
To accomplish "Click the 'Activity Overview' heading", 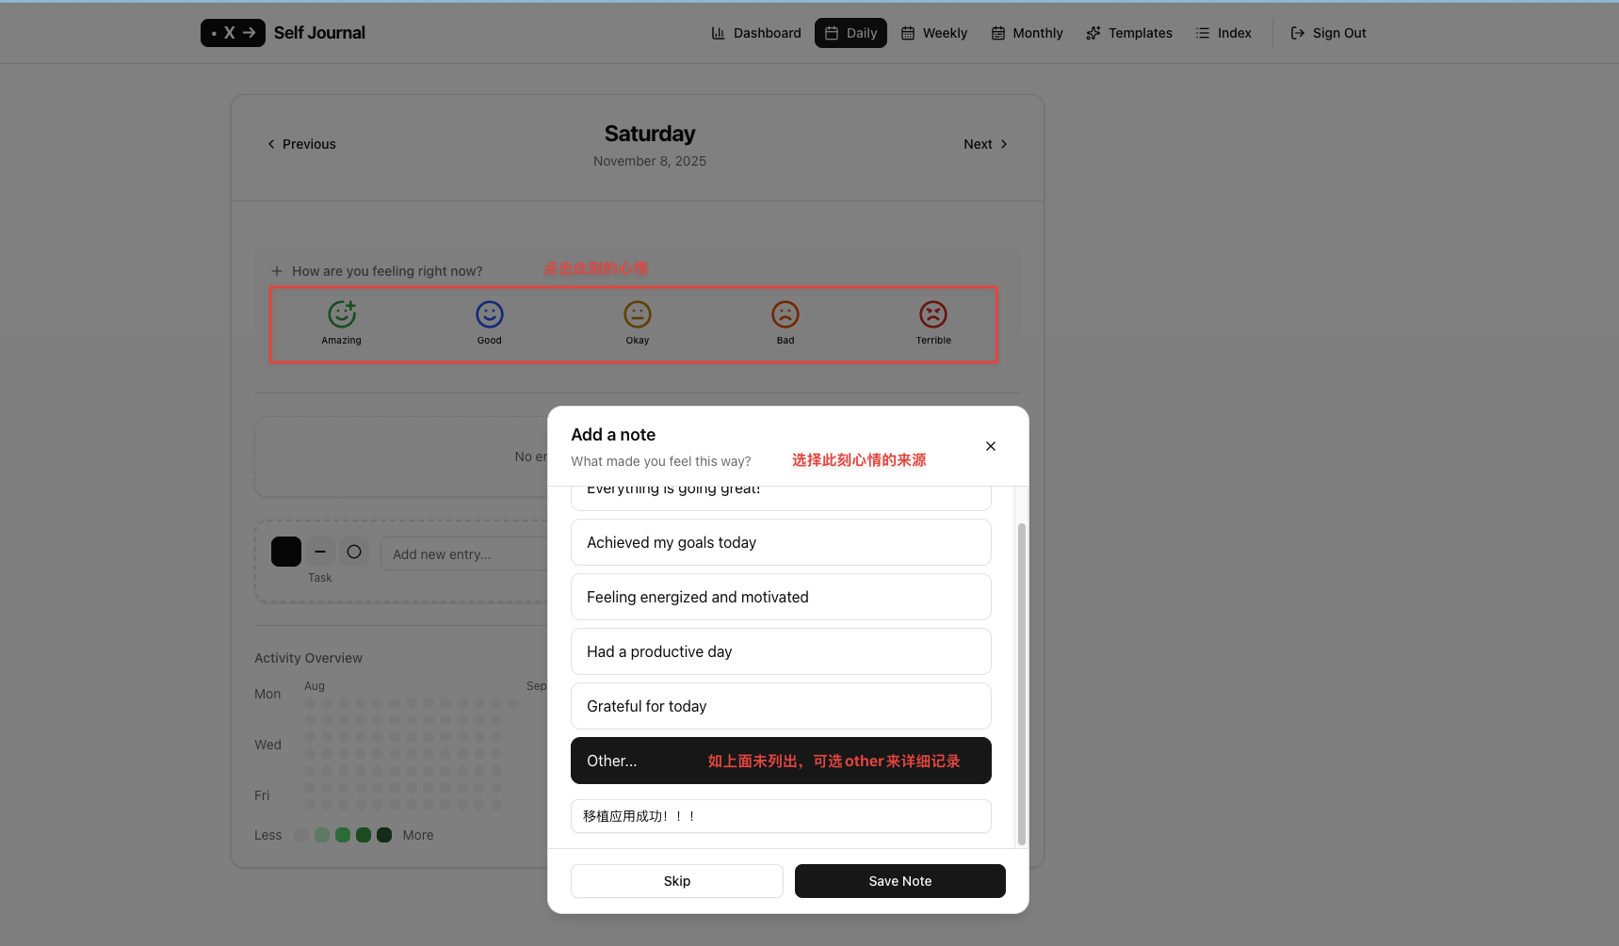I will [x=308, y=658].
